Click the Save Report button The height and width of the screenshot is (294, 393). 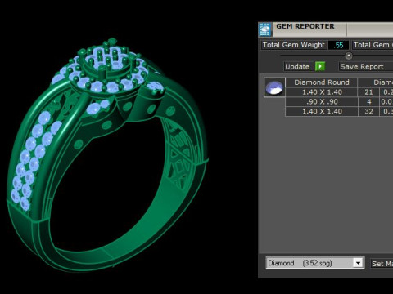pos(366,67)
